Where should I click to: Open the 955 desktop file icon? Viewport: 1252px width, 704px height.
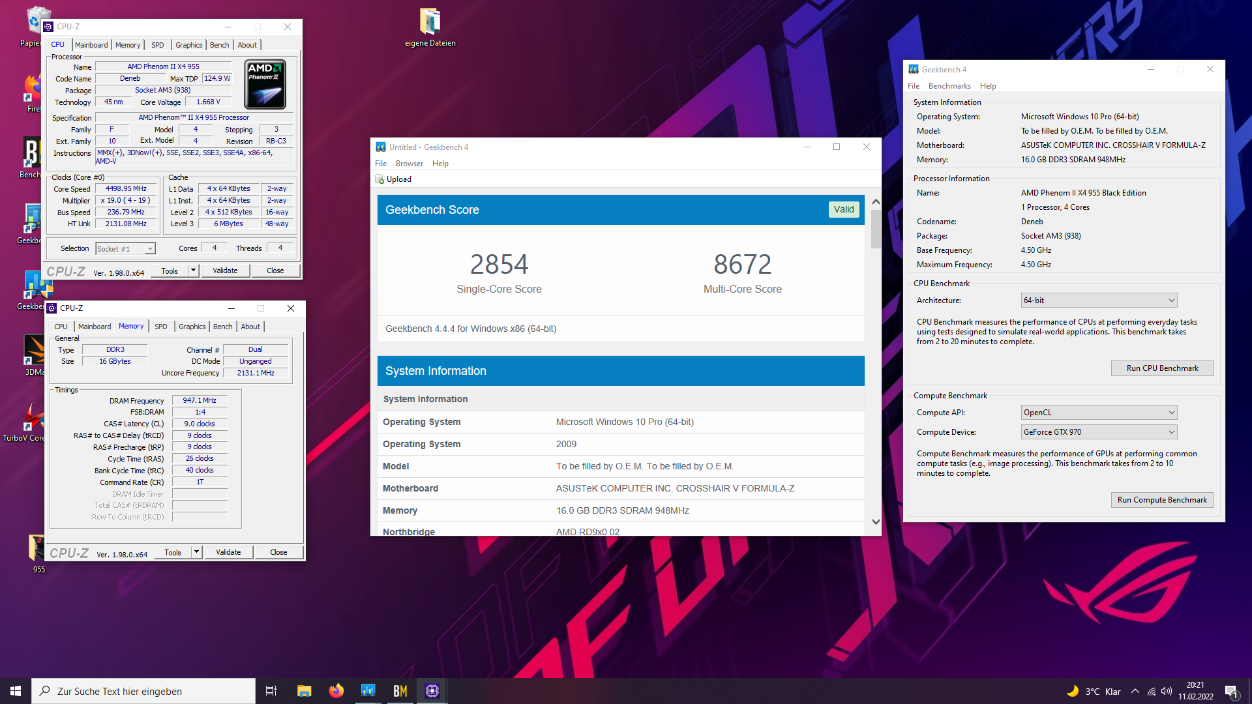point(37,554)
